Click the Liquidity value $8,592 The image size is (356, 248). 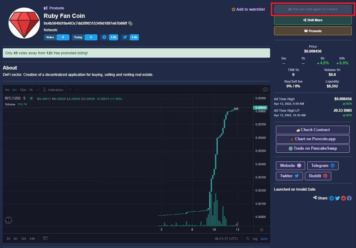[332, 86]
